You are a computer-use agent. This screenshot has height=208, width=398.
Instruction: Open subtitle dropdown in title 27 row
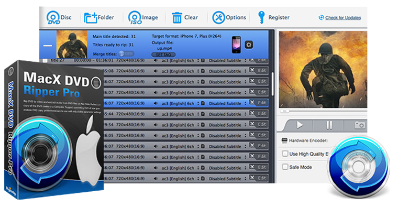click(x=246, y=61)
